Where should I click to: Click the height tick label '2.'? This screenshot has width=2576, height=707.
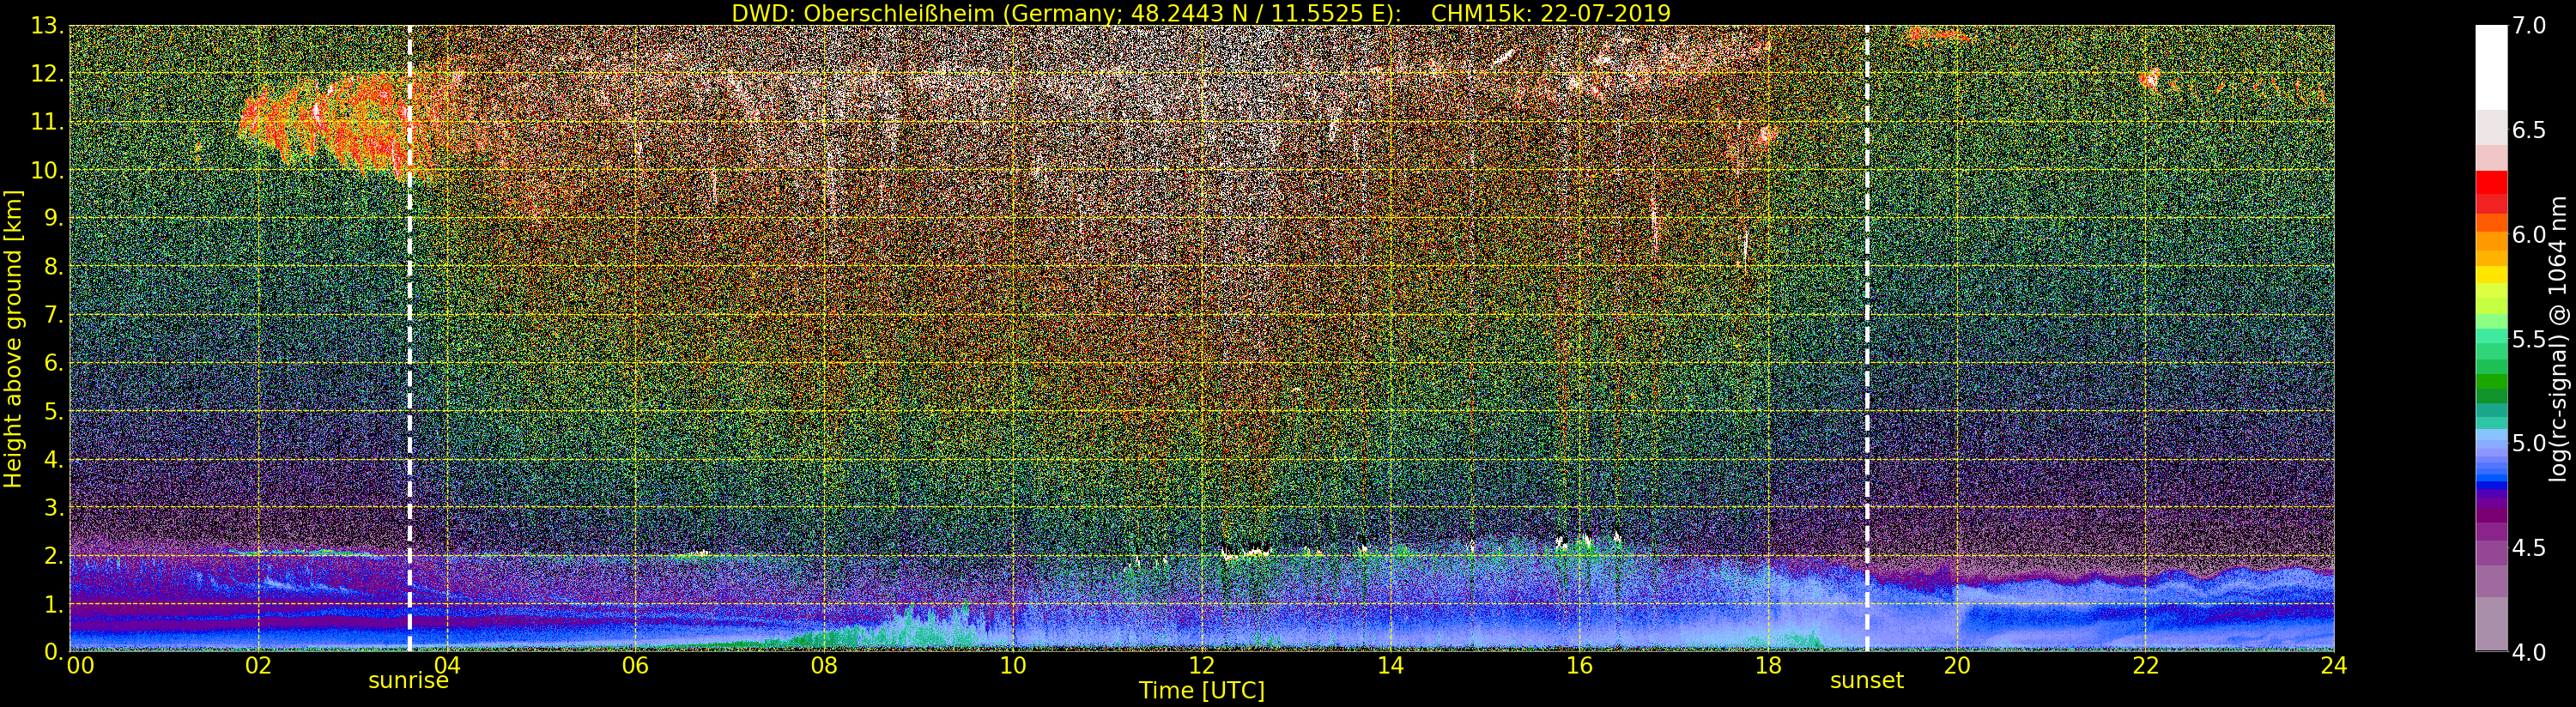[x=53, y=555]
